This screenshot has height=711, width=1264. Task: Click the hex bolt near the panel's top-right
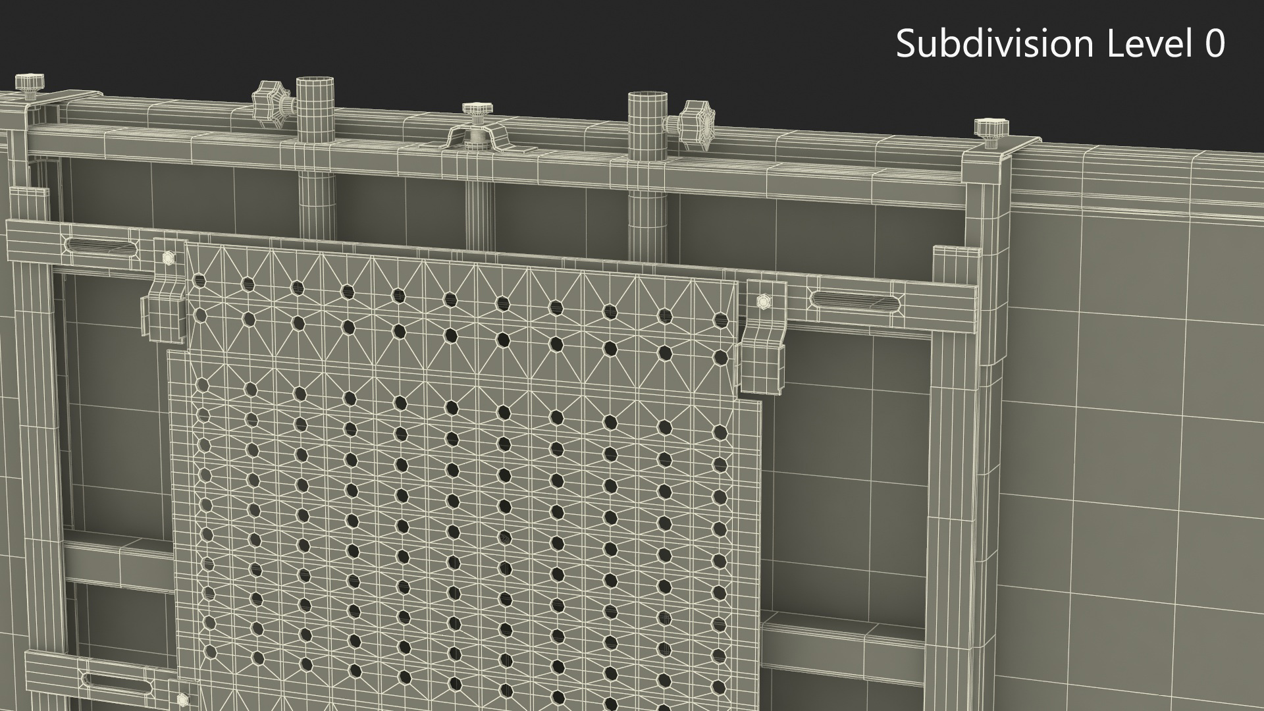pyautogui.click(x=764, y=302)
